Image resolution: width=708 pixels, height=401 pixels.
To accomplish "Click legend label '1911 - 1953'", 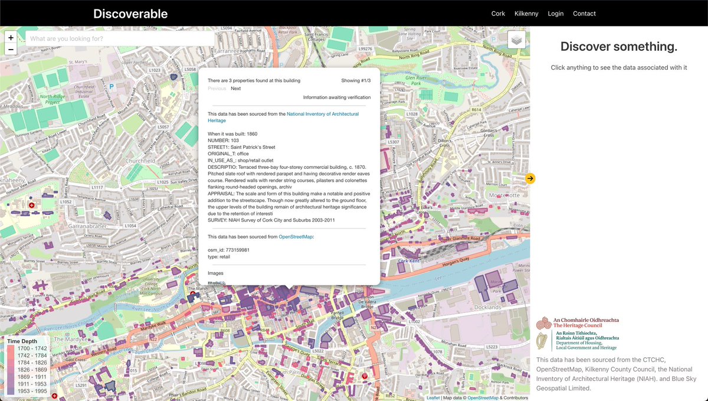I will (31, 383).
